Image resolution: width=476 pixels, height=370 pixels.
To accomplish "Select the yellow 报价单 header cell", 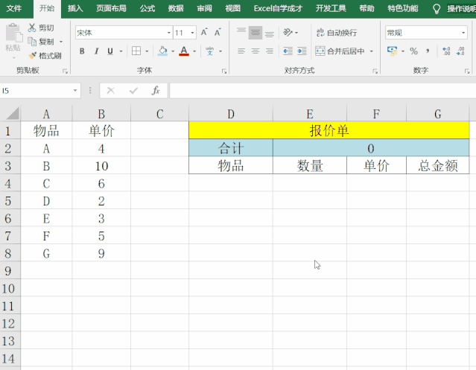I will tap(329, 130).
